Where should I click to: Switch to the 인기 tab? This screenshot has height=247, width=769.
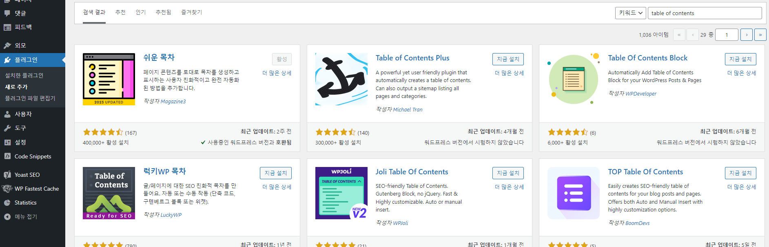click(x=141, y=12)
